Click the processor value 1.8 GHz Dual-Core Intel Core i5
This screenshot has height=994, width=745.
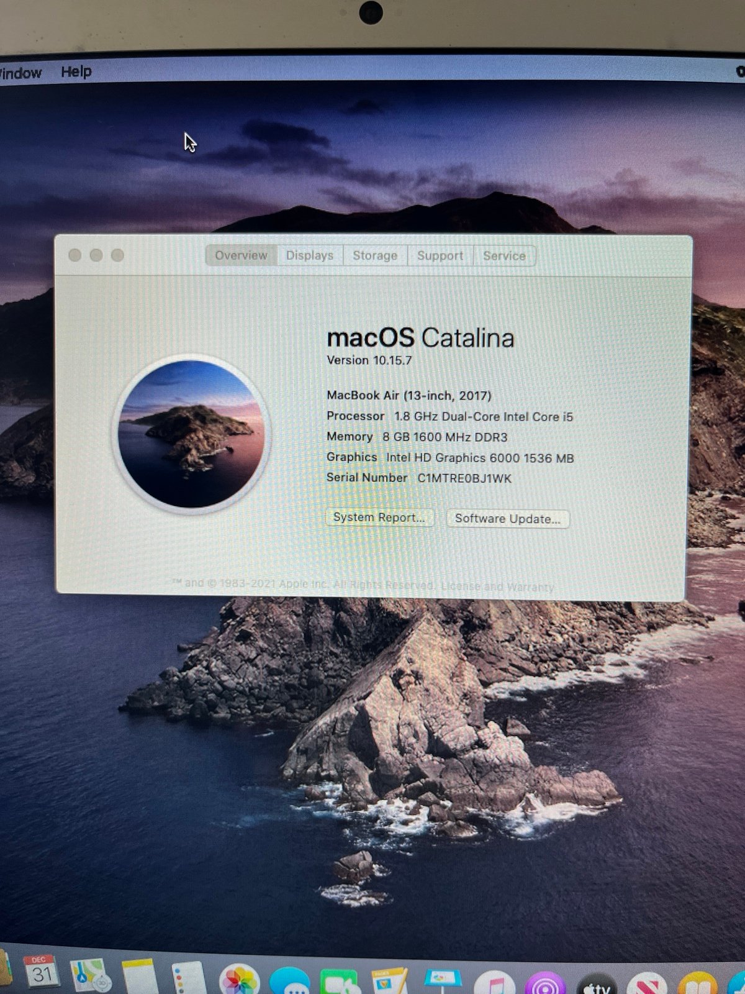point(484,417)
